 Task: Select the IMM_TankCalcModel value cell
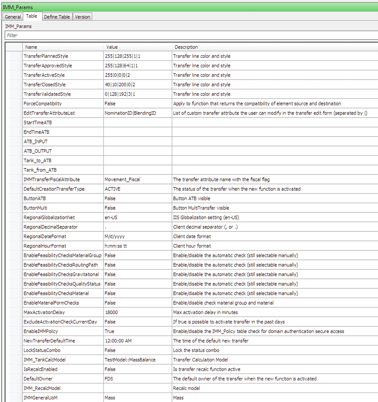click(x=137, y=360)
